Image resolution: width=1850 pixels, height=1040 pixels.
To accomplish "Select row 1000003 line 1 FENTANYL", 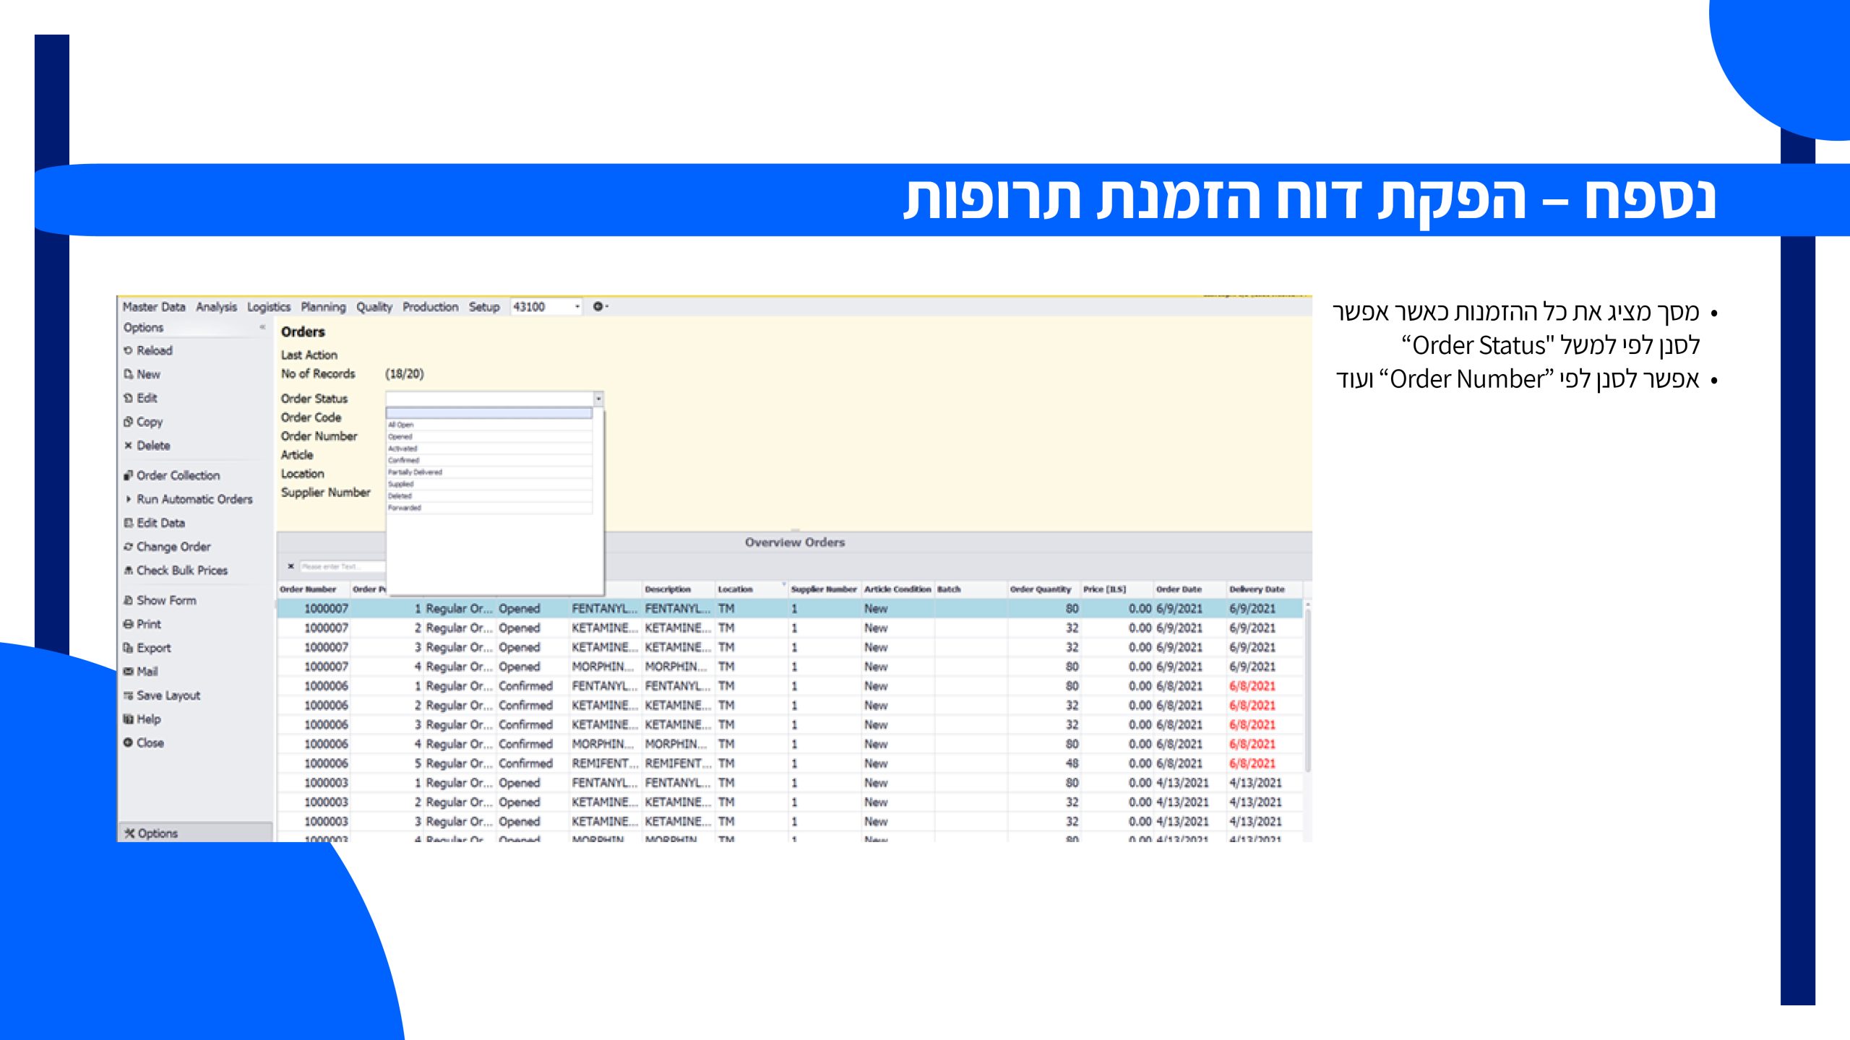I will (790, 783).
